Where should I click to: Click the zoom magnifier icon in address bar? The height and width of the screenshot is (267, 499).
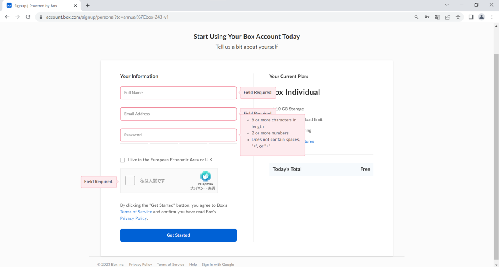[x=416, y=17]
